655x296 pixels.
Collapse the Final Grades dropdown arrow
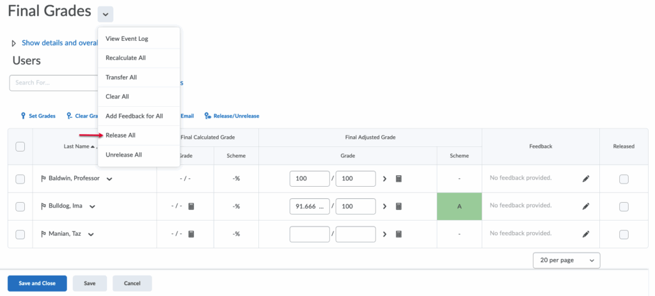coord(106,13)
